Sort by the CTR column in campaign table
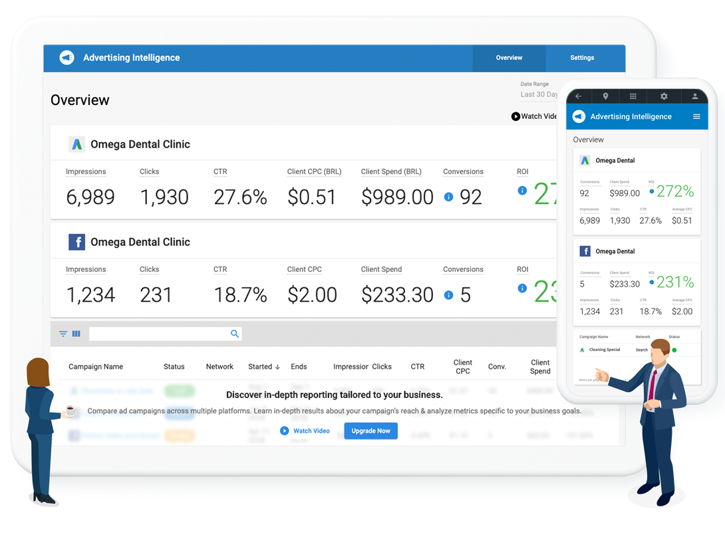Viewport: 725px width, 533px height. coord(418,367)
